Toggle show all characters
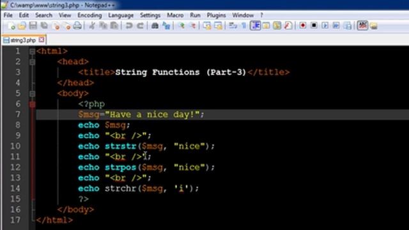 [x=244, y=26]
